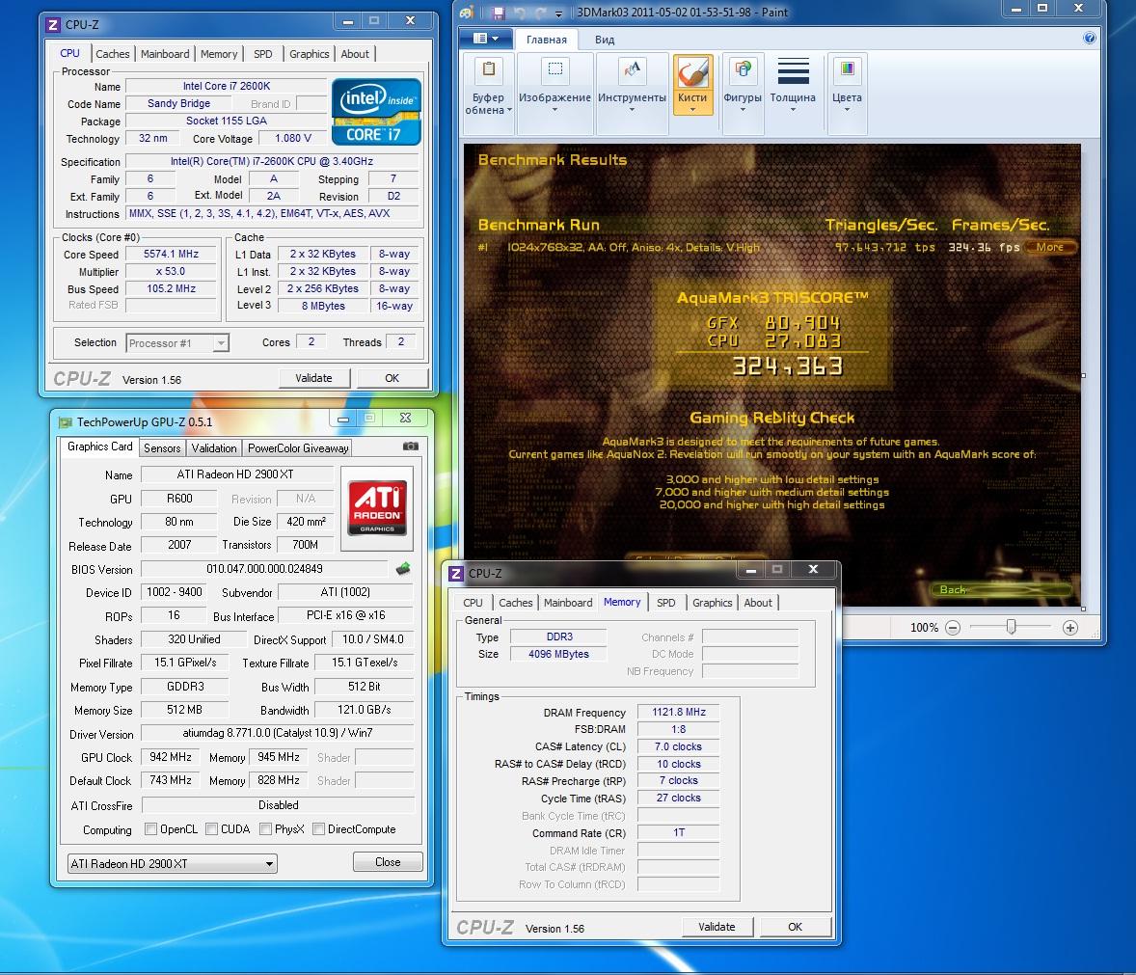The image size is (1136, 975).
Task: Open the Caches tab in bottom CPU-Z
Action: click(515, 603)
